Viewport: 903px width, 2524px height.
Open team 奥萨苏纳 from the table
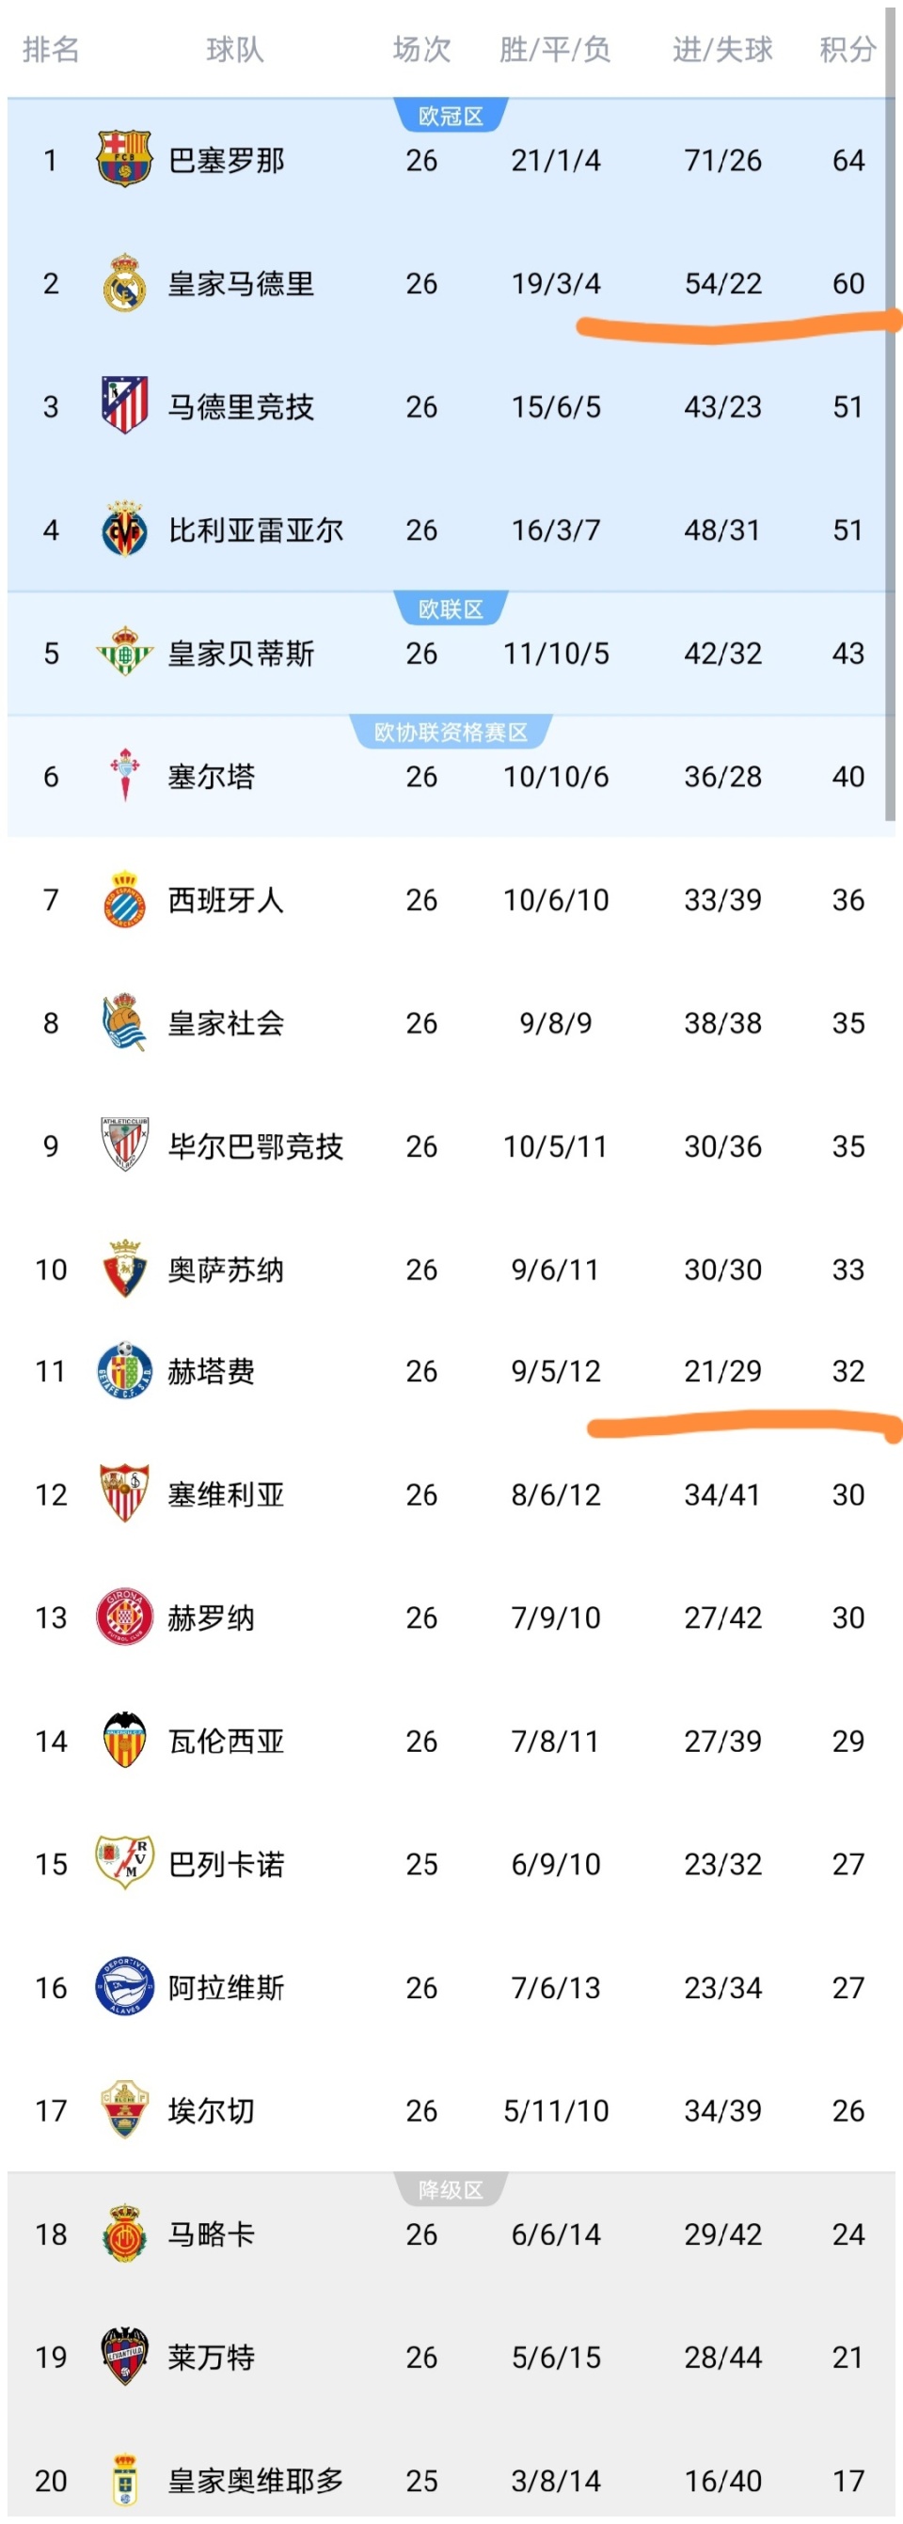click(227, 1270)
